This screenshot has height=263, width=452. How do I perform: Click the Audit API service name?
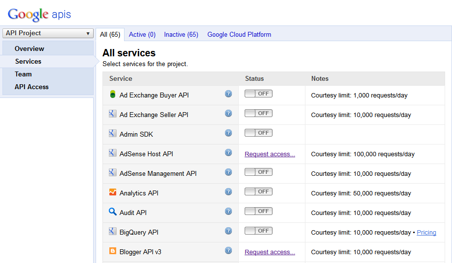pos(133,213)
